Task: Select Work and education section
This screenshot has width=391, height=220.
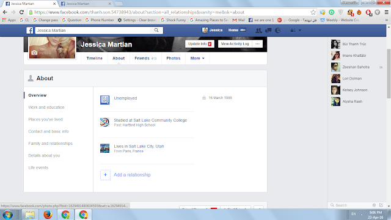Action: coord(46,108)
